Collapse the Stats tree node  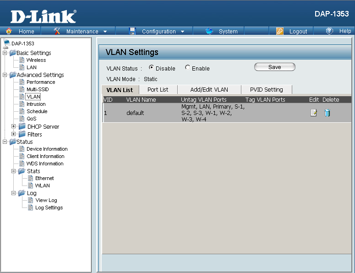click(x=14, y=171)
